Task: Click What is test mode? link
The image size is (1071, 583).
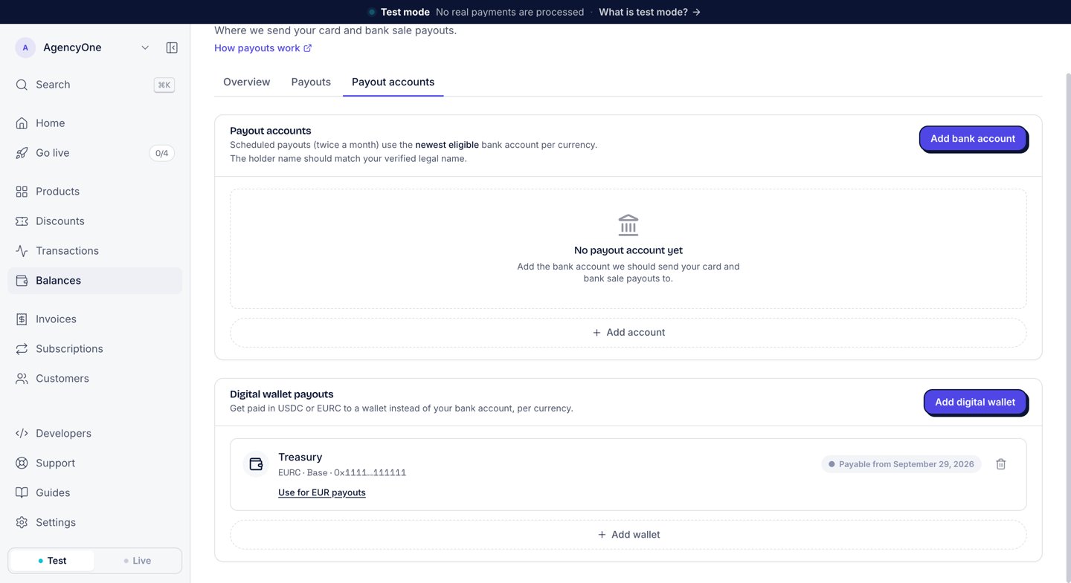Action: [x=649, y=12]
